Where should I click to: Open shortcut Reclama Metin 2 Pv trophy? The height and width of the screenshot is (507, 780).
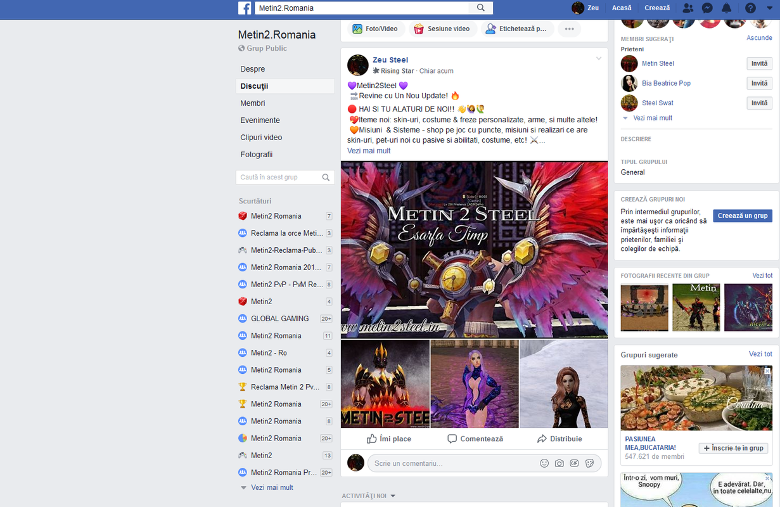point(285,387)
